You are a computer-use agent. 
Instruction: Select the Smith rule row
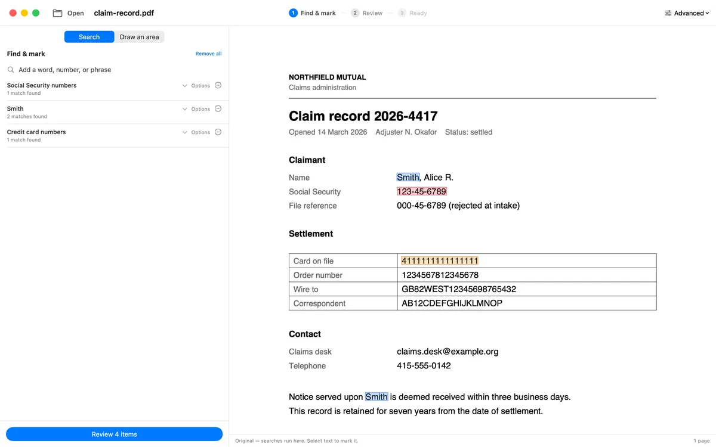point(114,112)
